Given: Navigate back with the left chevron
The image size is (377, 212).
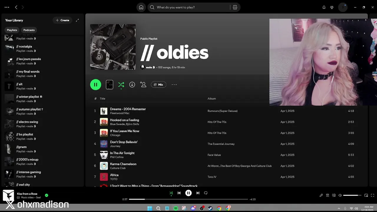Looking at the screenshot, I should pyautogui.click(x=16, y=7).
